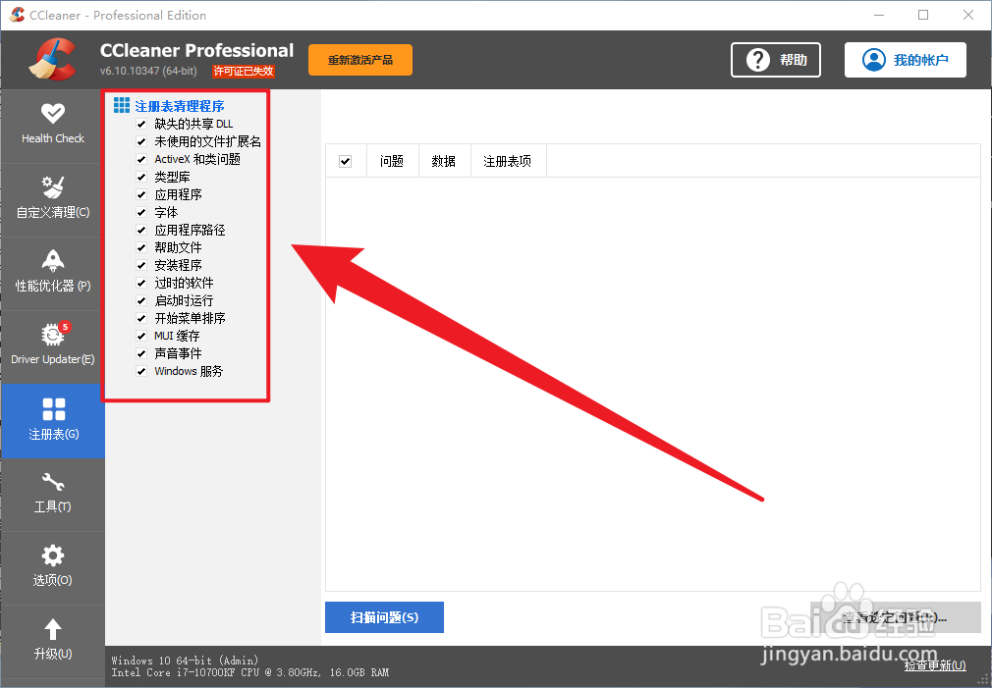992x688 pixels.
Task: Open 工具(T) wrench icon
Action: coord(52,483)
